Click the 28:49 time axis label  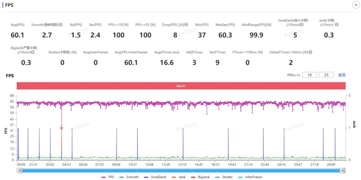pos(331,165)
